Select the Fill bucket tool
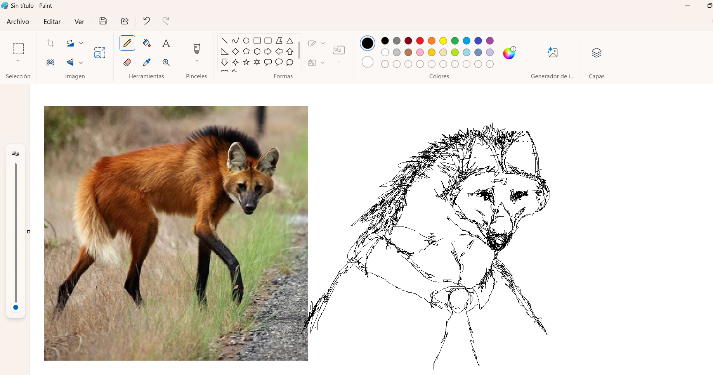This screenshot has width=713, height=375. tap(147, 43)
